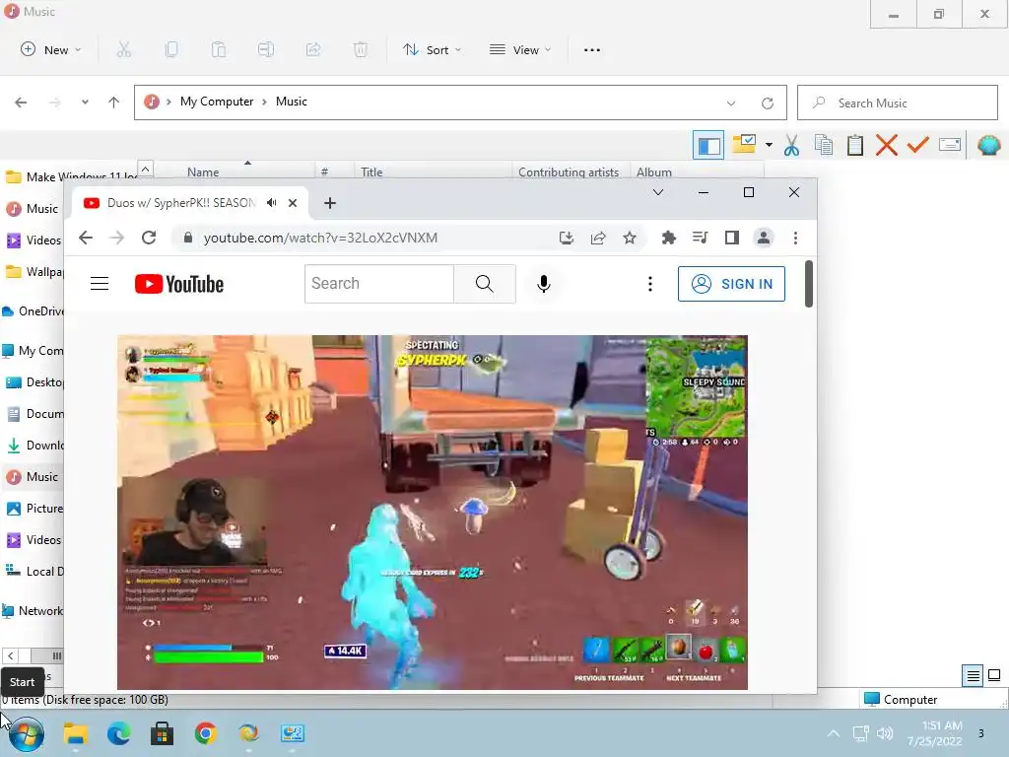Image resolution: width=1009 pixels, height=757 pixels.
Task: Click the youtube.com URL in the address bar
Action: pyautogui.click(x=320, y=238)
